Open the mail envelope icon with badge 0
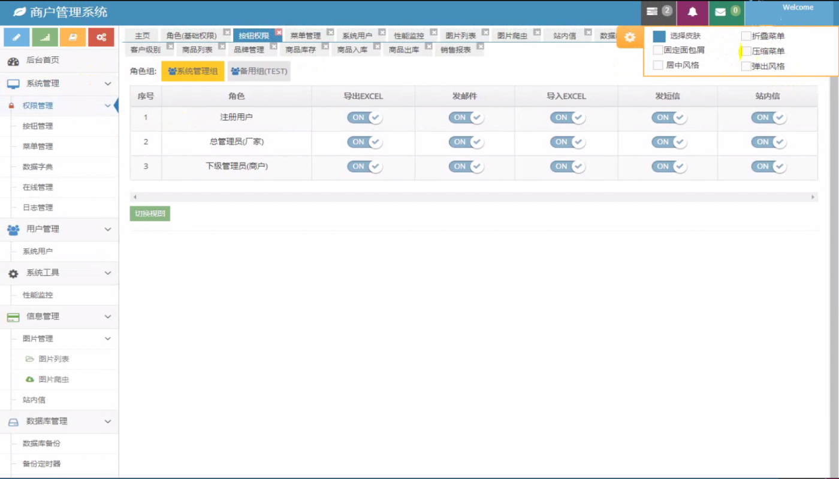839x479 pixels. [726, 12]
